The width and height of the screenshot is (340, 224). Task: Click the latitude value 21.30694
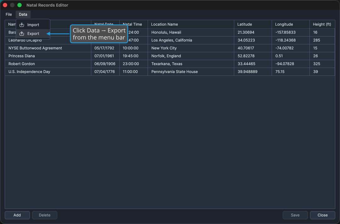click(x=246, y=32)
